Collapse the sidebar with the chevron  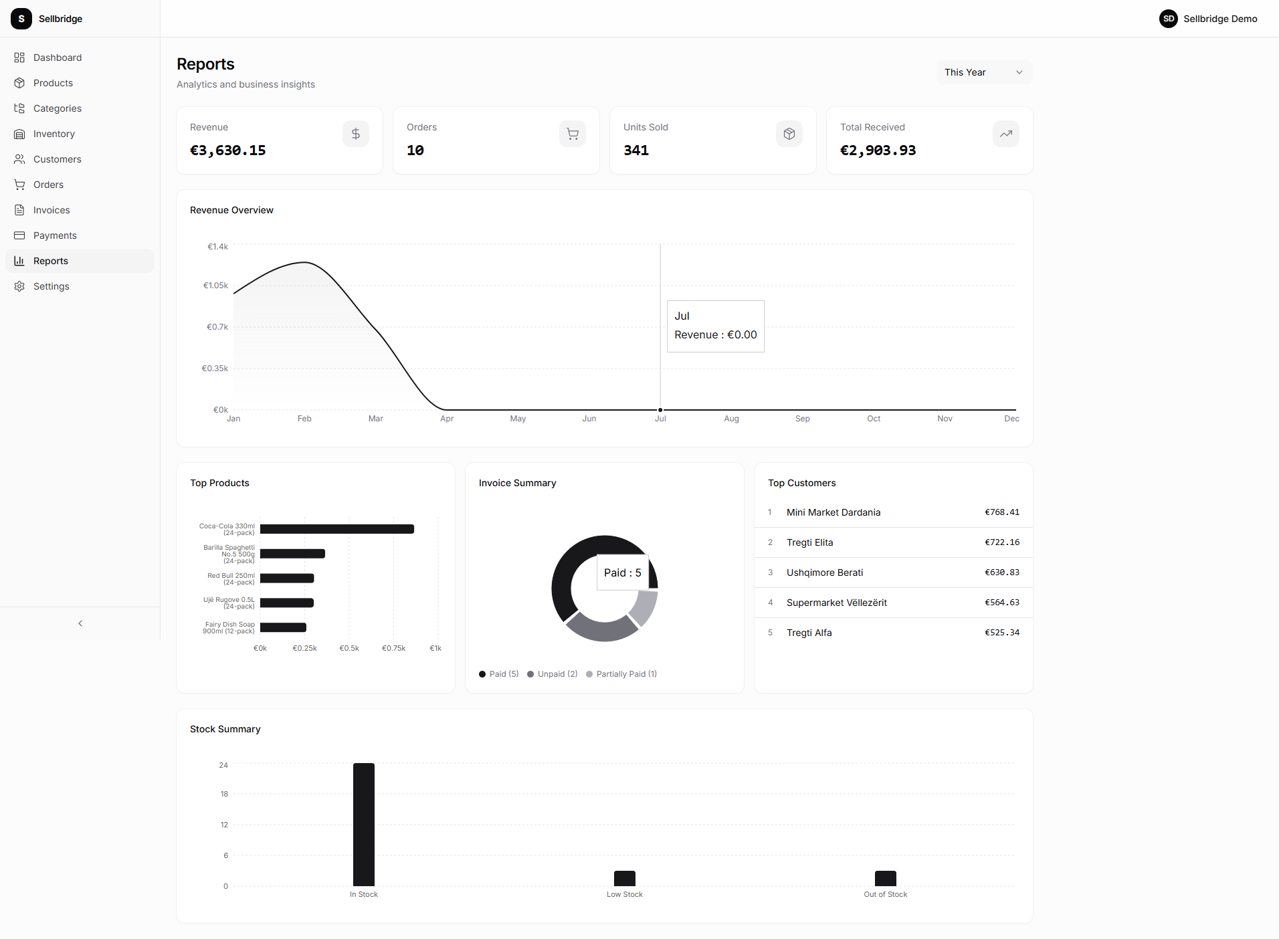point(80,623)
